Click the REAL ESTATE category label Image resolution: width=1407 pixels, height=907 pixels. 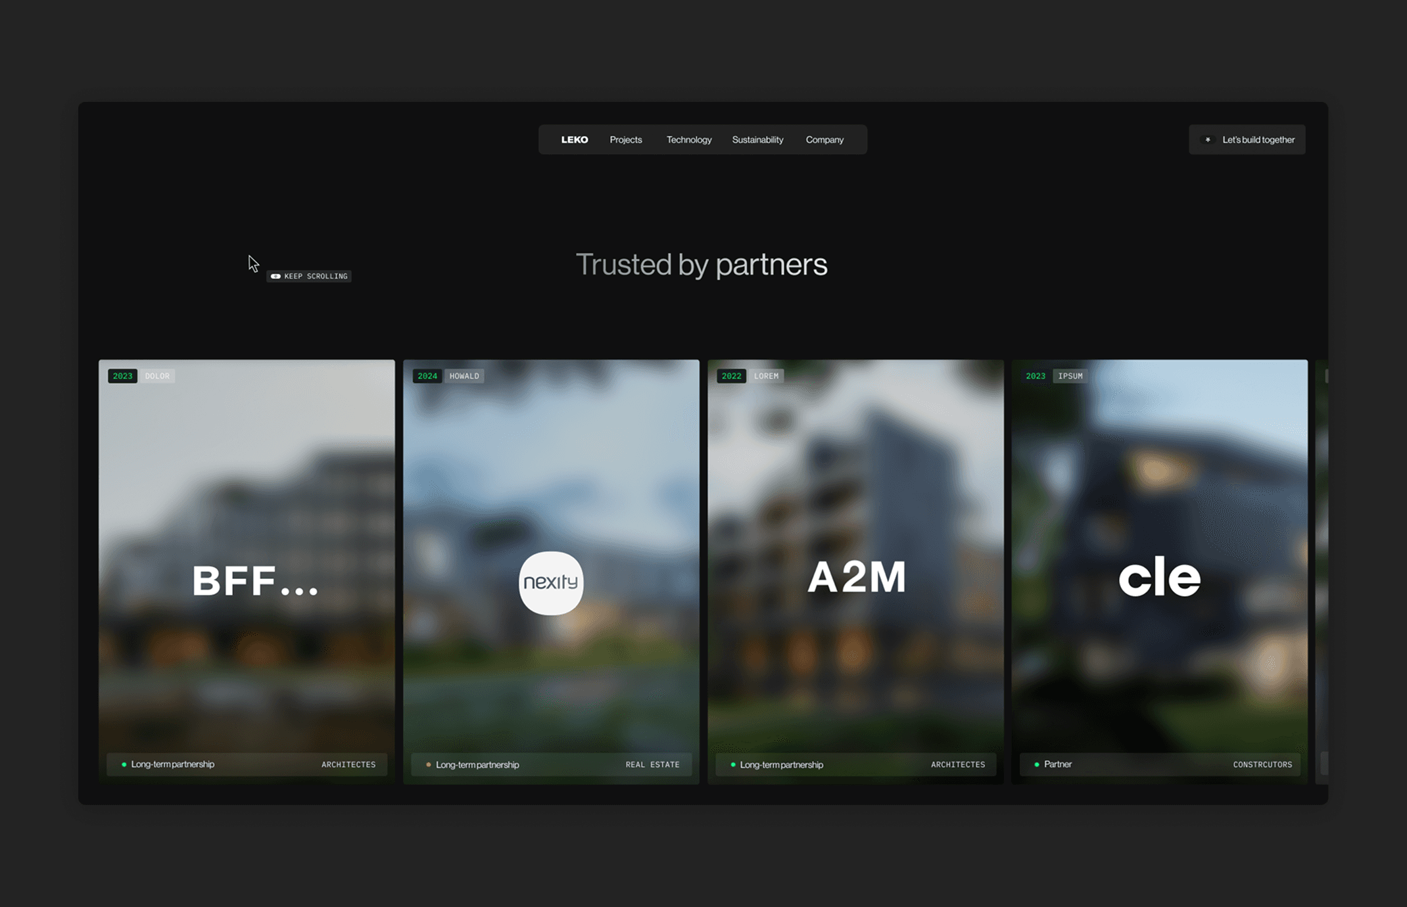652,764
